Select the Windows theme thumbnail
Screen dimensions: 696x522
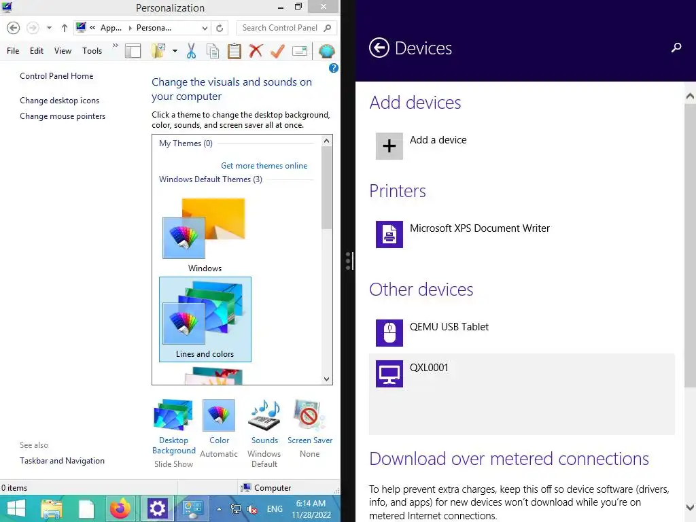tap(204, 235)
